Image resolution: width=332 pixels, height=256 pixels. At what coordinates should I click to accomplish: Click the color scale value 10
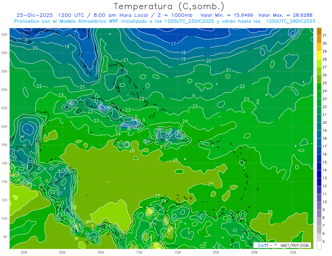click(x=325, y=202)
